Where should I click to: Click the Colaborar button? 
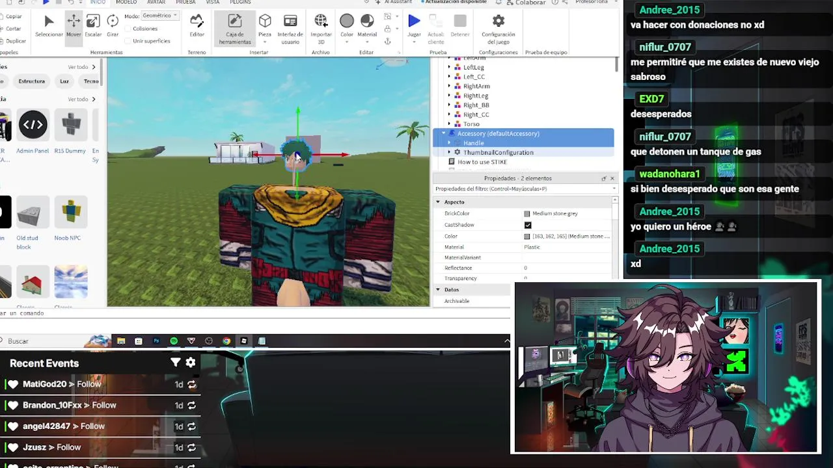point(526,3)
